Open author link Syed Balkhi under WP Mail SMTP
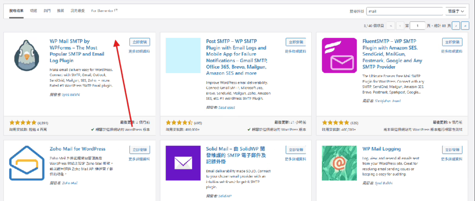 tap(71, 94)
